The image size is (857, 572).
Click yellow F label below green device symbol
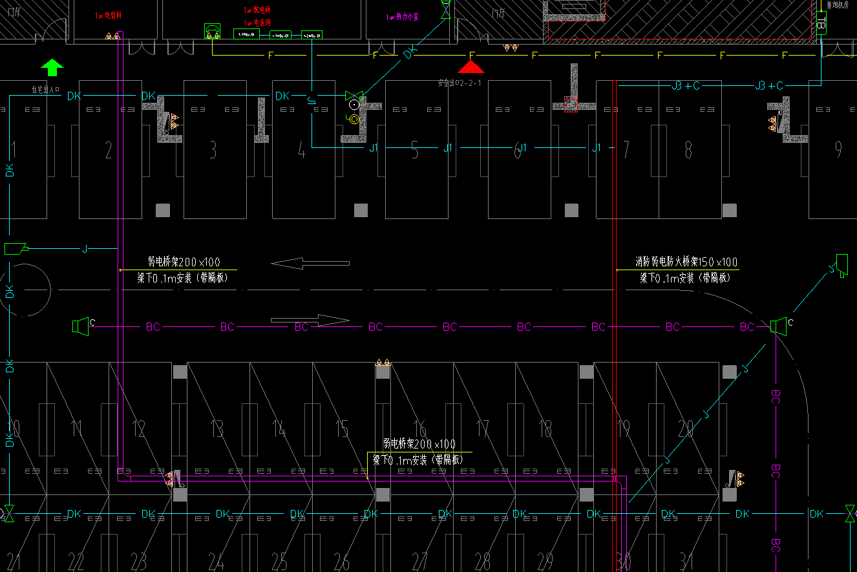[271, 56]
